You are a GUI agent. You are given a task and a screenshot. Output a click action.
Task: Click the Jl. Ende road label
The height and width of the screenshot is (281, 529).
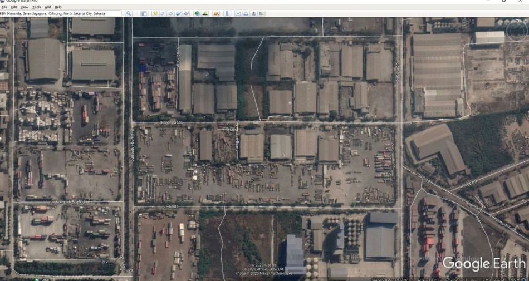tap(171, 206)
